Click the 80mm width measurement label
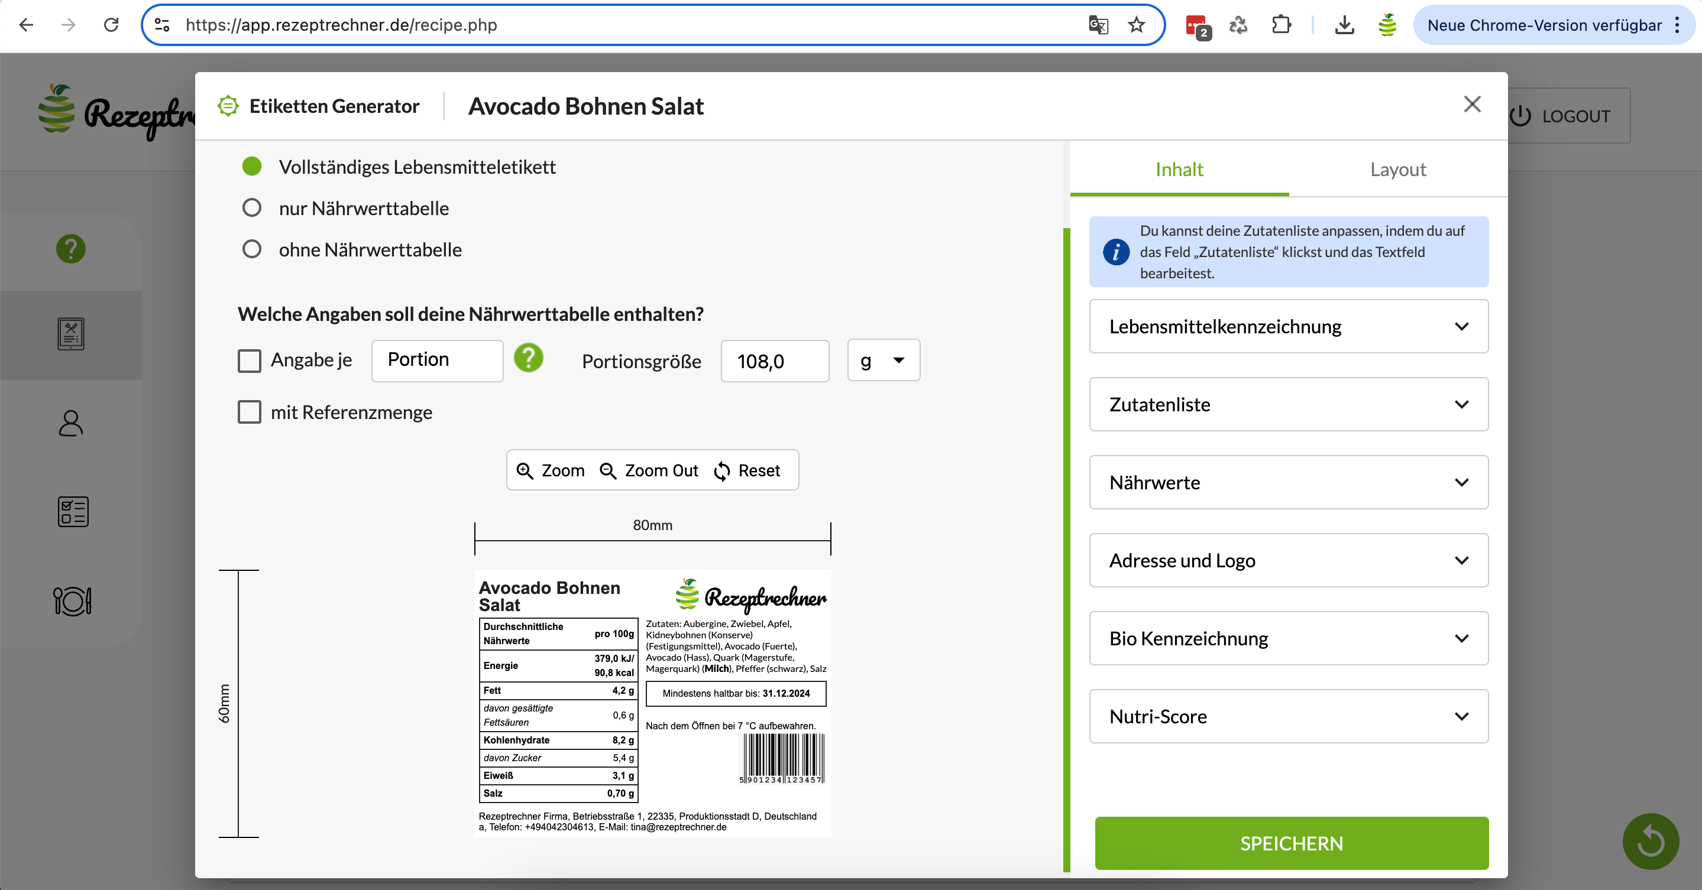 653,525
